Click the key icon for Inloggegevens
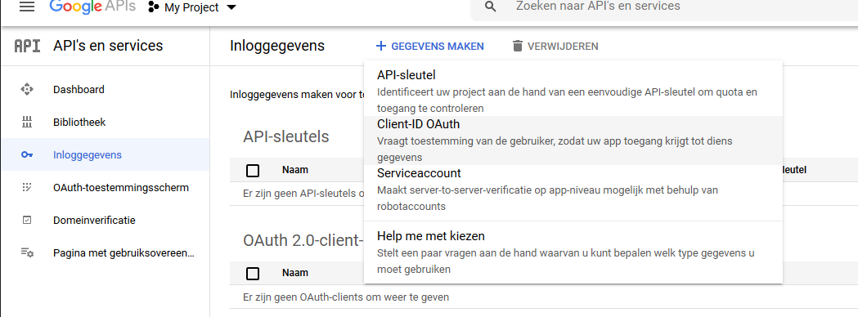Screen dimensions: 858x317 tap(27, 154)
